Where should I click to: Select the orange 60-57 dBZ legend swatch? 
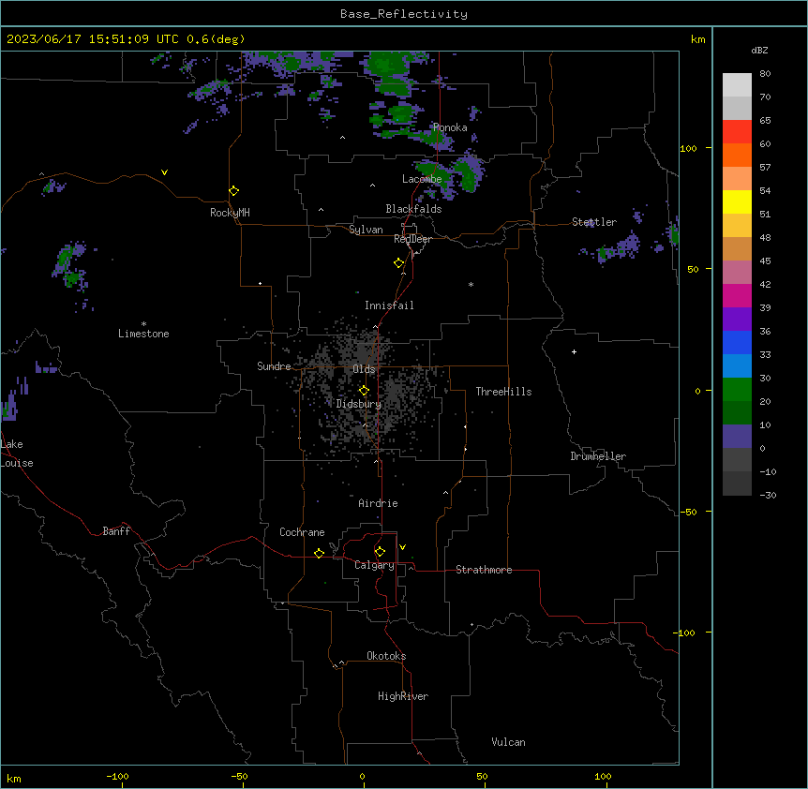(737, 155)
